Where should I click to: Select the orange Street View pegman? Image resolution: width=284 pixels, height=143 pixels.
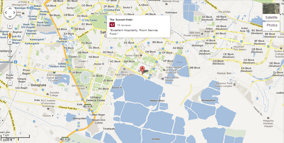point(10,36)
